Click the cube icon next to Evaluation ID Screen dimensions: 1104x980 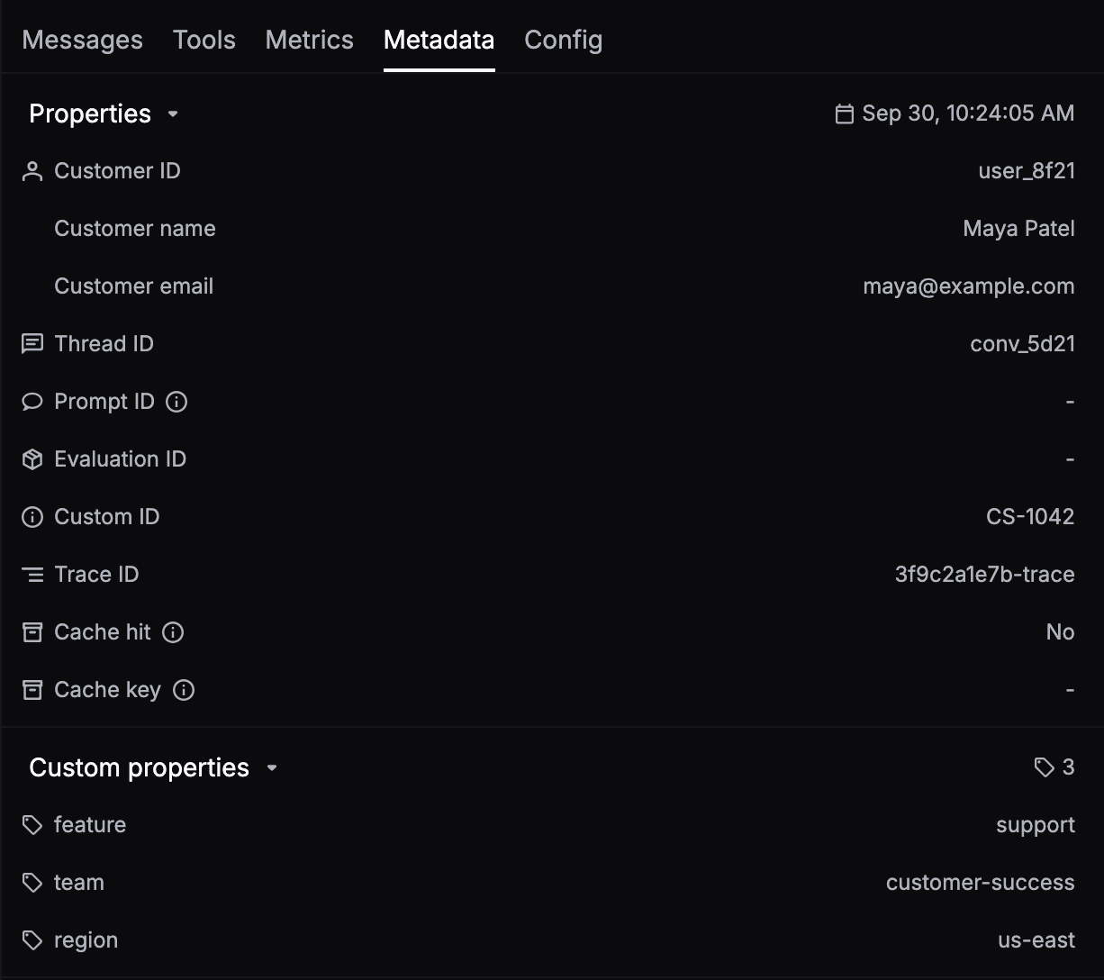[x=32, y=459]
